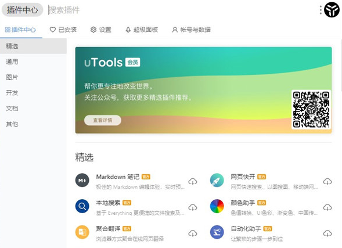Open the 网页快开 plugin title

[243, 177]
